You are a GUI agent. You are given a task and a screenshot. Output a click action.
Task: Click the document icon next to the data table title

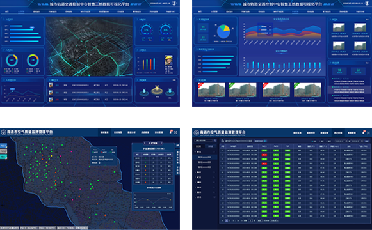[223, 141]
